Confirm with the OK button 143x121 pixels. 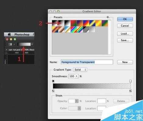point(125,19)
